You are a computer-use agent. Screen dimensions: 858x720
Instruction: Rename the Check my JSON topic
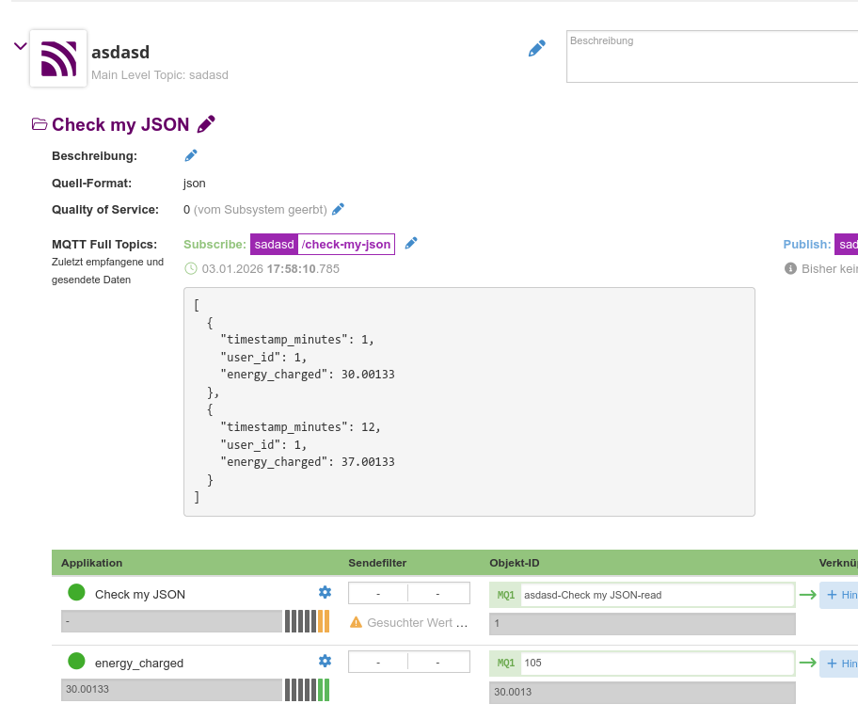point(207,124)
